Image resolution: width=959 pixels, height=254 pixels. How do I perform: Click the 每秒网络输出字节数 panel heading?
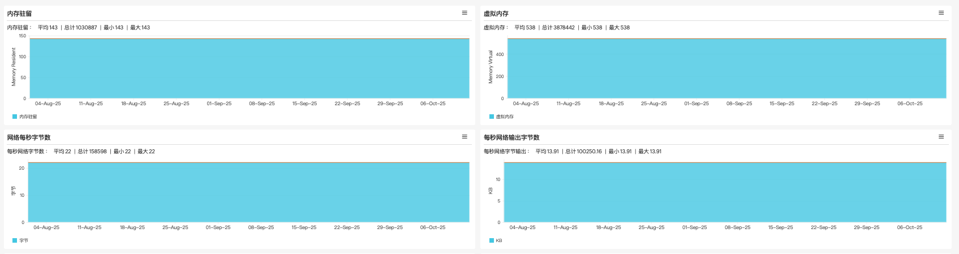click(x=511, y=137)
